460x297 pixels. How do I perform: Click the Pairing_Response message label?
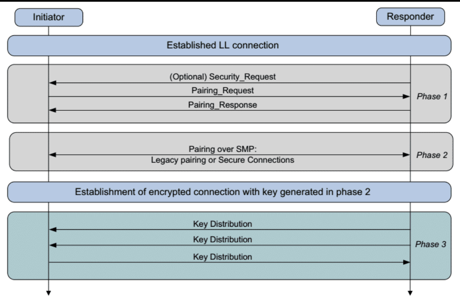[x=223, y=105]
